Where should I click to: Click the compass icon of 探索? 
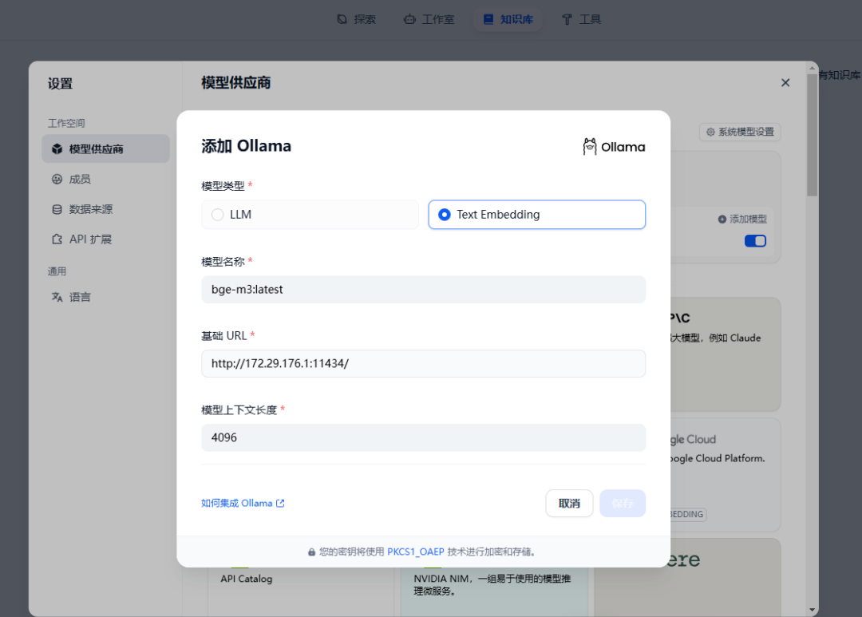342,19
